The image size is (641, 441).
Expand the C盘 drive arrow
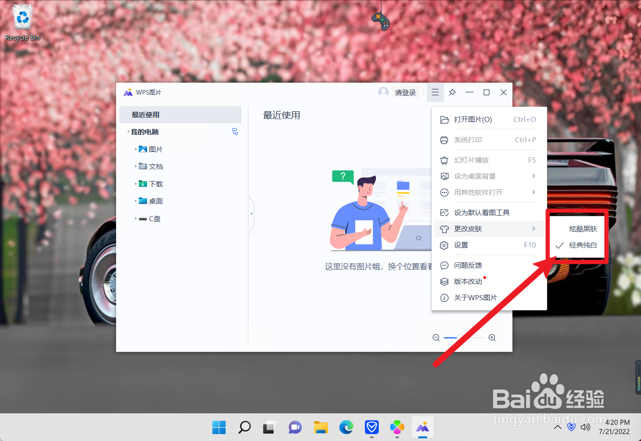[136, 218]
